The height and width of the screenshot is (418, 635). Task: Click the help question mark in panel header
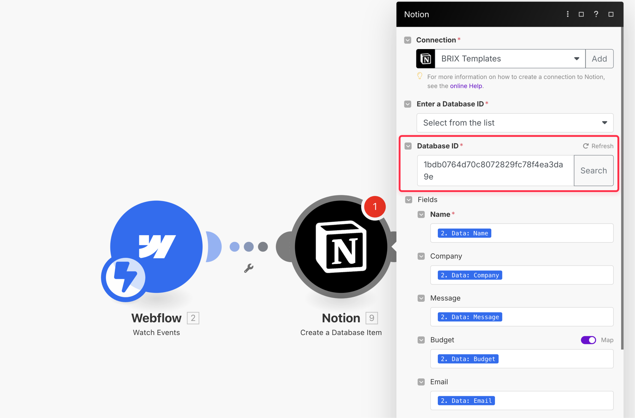(x=596, y=14)
